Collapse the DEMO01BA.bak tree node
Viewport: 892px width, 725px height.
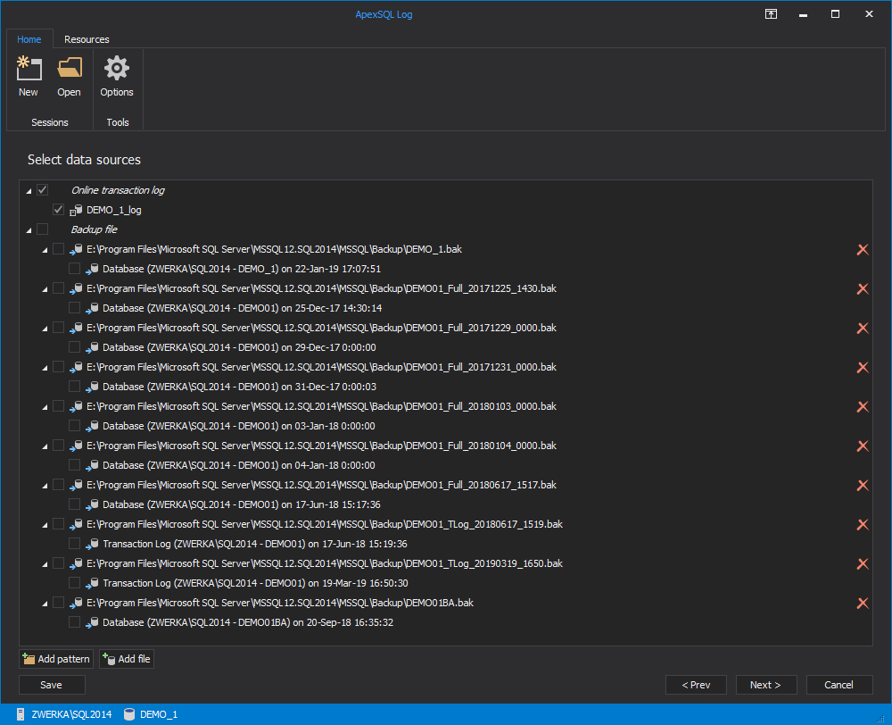(x=45, y=604)
